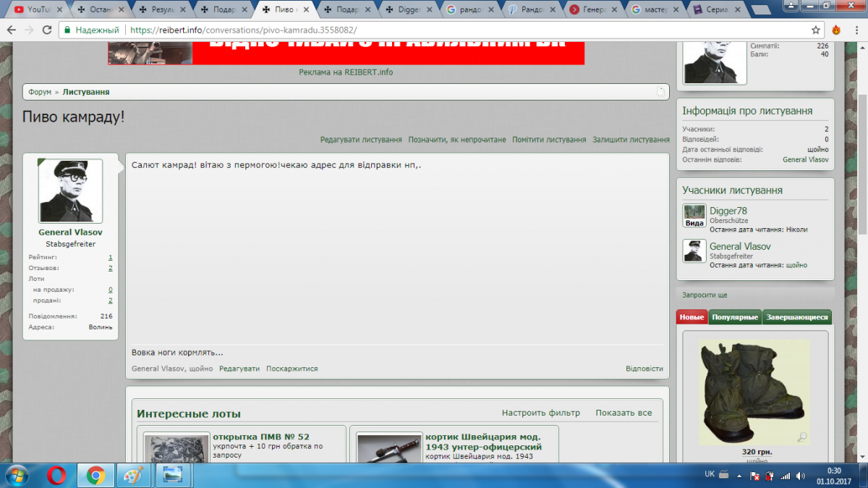Click the browser forward arrow
868x488 pixels.
(x=29, y=30)
